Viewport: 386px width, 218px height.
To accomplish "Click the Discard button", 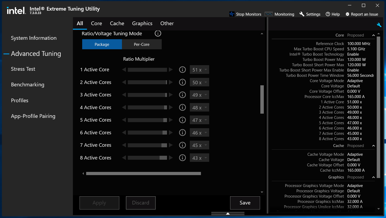I will (x=141, y=203).
